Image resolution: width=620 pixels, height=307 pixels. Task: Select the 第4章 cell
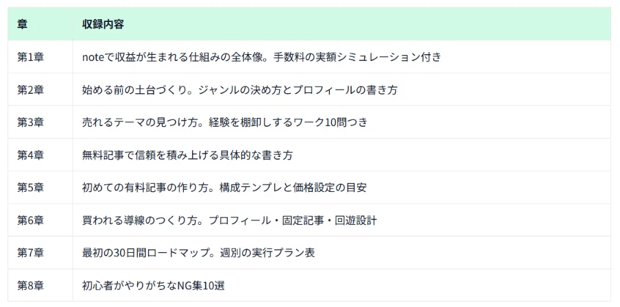40,155
